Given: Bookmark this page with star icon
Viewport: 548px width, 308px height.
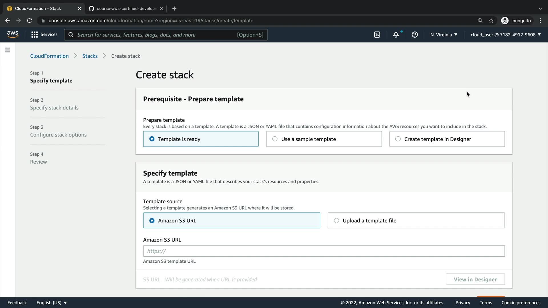Looking at the screenshot, I should point(491,21).
